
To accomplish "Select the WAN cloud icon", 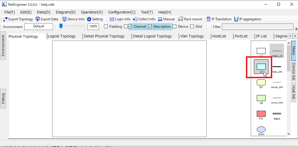I will tap(261, 129).
